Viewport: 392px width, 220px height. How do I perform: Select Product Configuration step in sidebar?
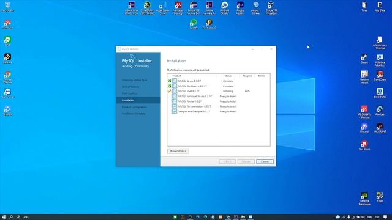(135, 107)
